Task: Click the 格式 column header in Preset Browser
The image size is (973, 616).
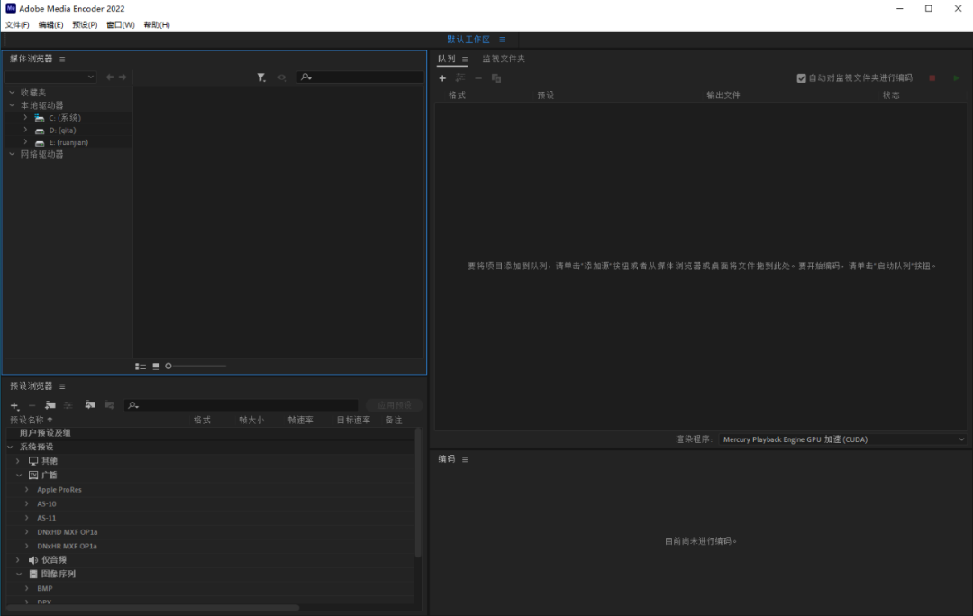Action: coord(202,420)
